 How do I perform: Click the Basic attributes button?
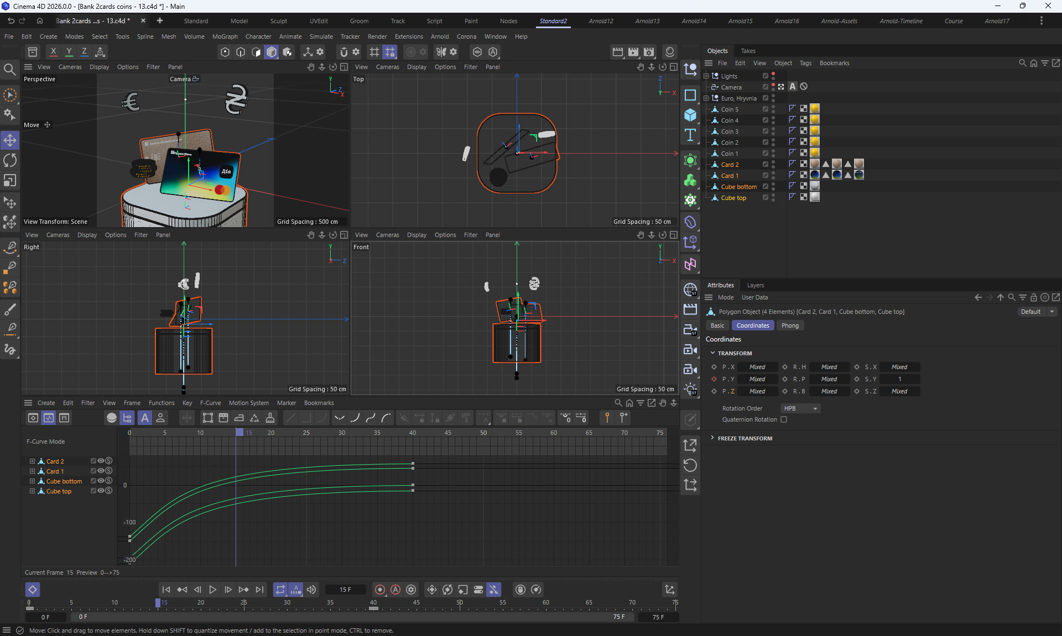tap(717, 325)
